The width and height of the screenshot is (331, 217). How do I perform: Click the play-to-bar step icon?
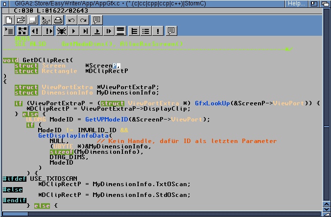[x=86, y=31]
